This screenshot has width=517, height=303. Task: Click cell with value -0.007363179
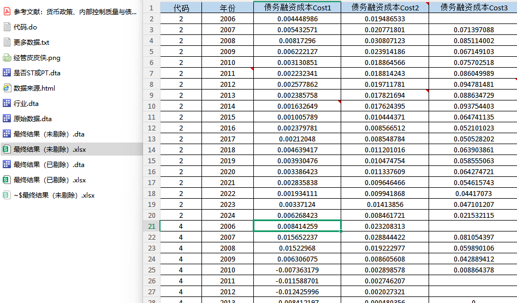click(297, 270)
